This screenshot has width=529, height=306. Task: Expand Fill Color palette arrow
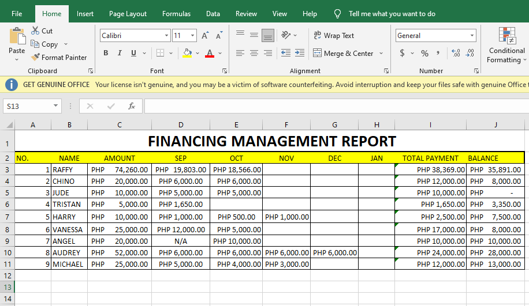click(x=198, y=53)
